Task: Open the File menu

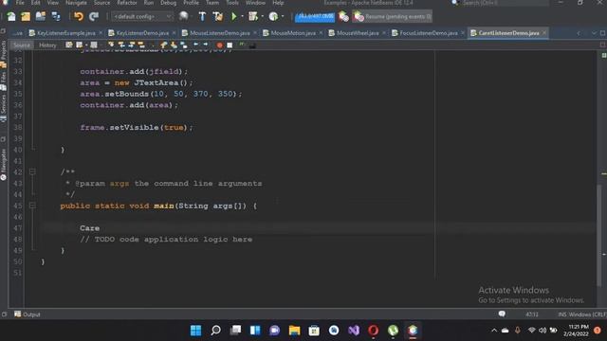Action: tap(20, 3)
